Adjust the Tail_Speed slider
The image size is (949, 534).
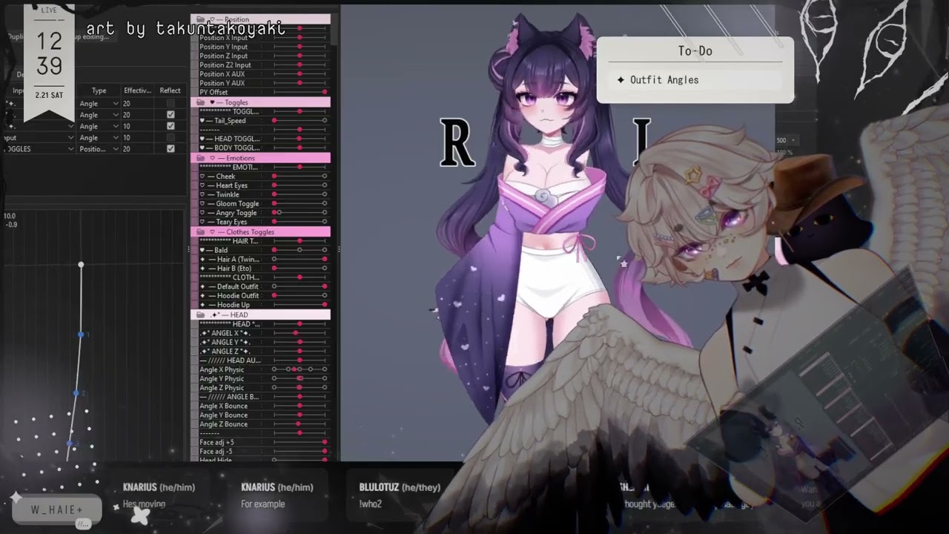click(300, 120)
